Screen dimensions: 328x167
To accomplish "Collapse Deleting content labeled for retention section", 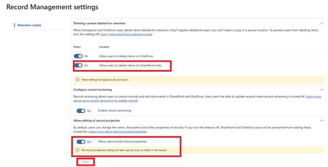I will point(321,23).
